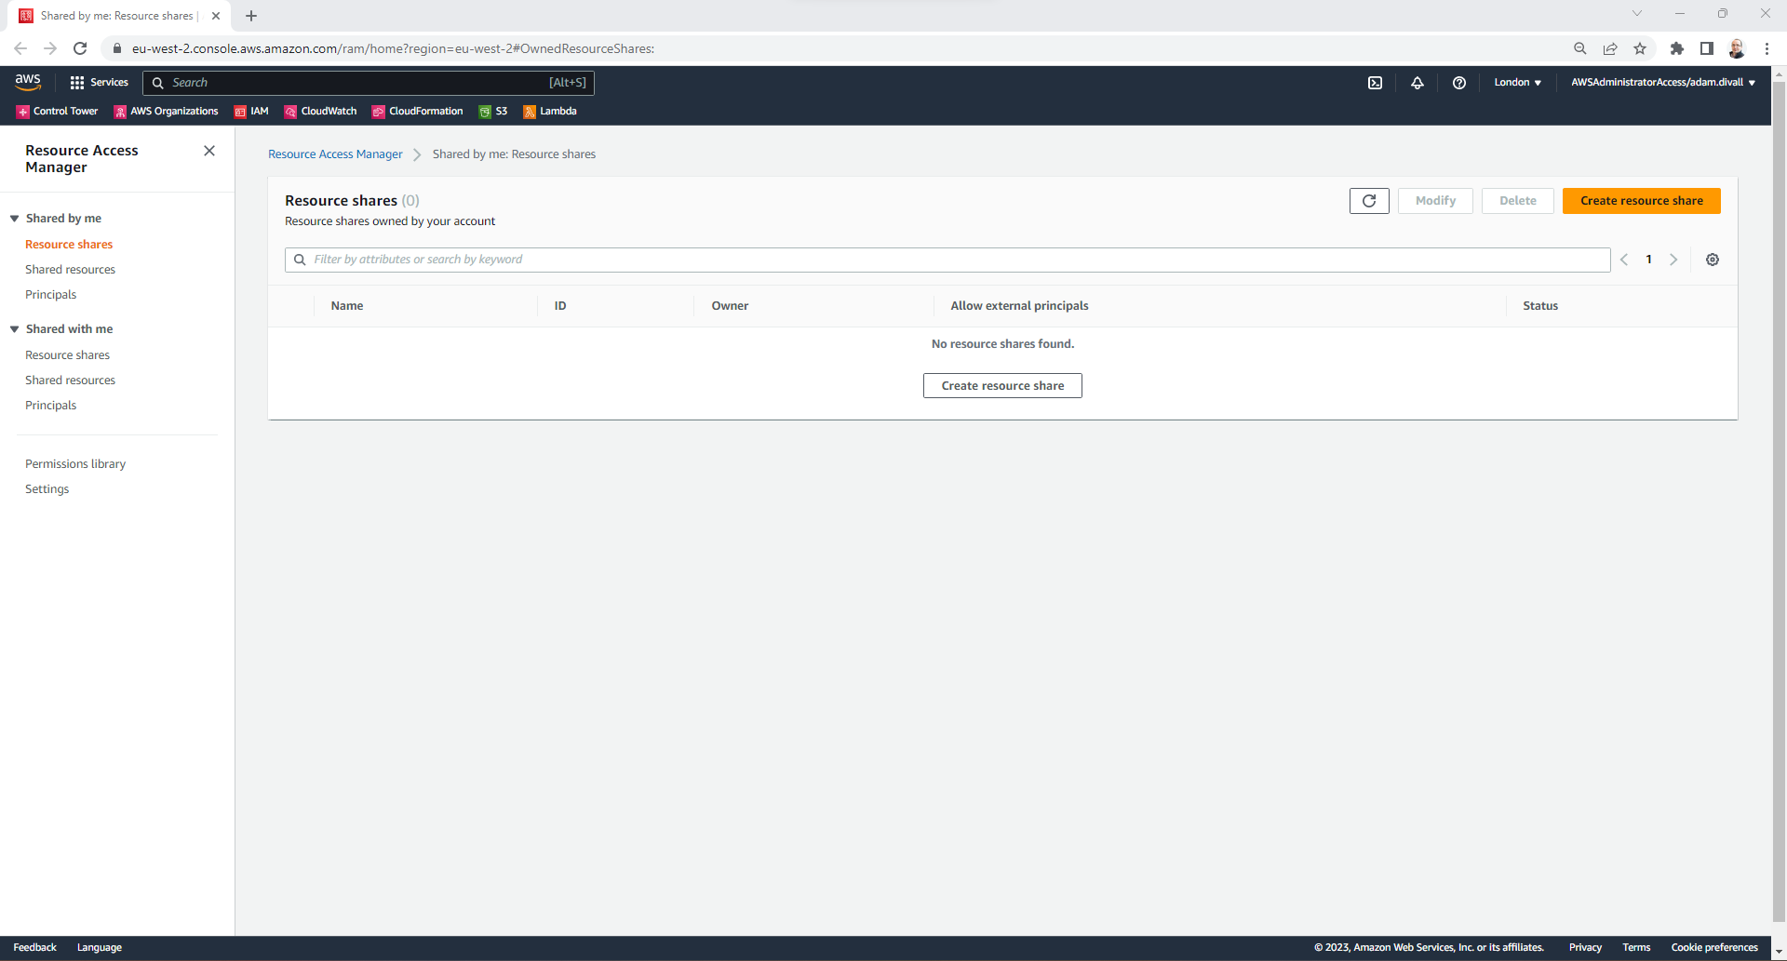Viewport: 1787px width, 961px height.
Task: Open Principals under Shared with me
Action: 50,406
